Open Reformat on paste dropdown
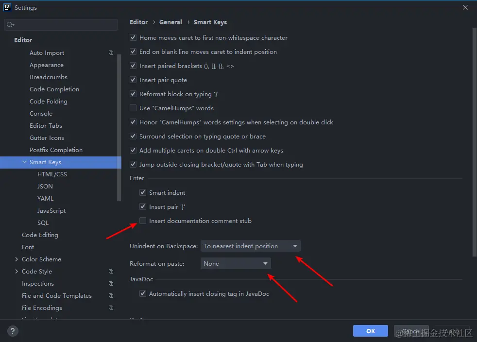The height and width of the screenshot is (342, 477). 236,263
